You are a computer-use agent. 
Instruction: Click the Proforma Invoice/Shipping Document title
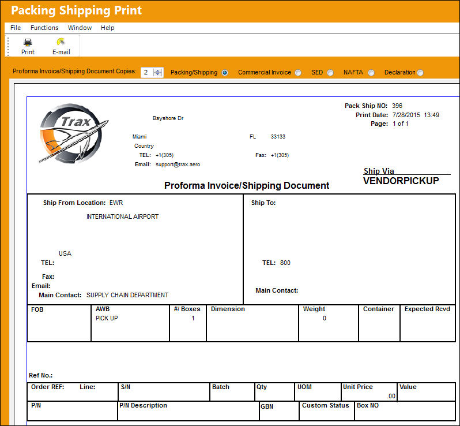point(247,185)
